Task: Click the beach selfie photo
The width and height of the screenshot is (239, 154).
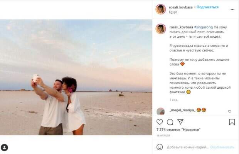Action: click(76, 77)
